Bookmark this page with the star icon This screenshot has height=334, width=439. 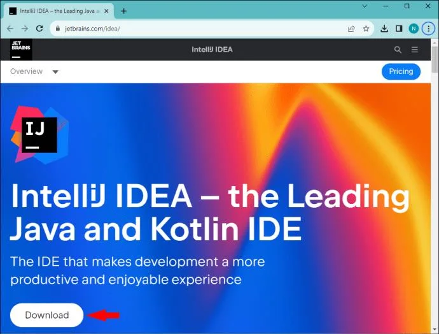(366, 29)
